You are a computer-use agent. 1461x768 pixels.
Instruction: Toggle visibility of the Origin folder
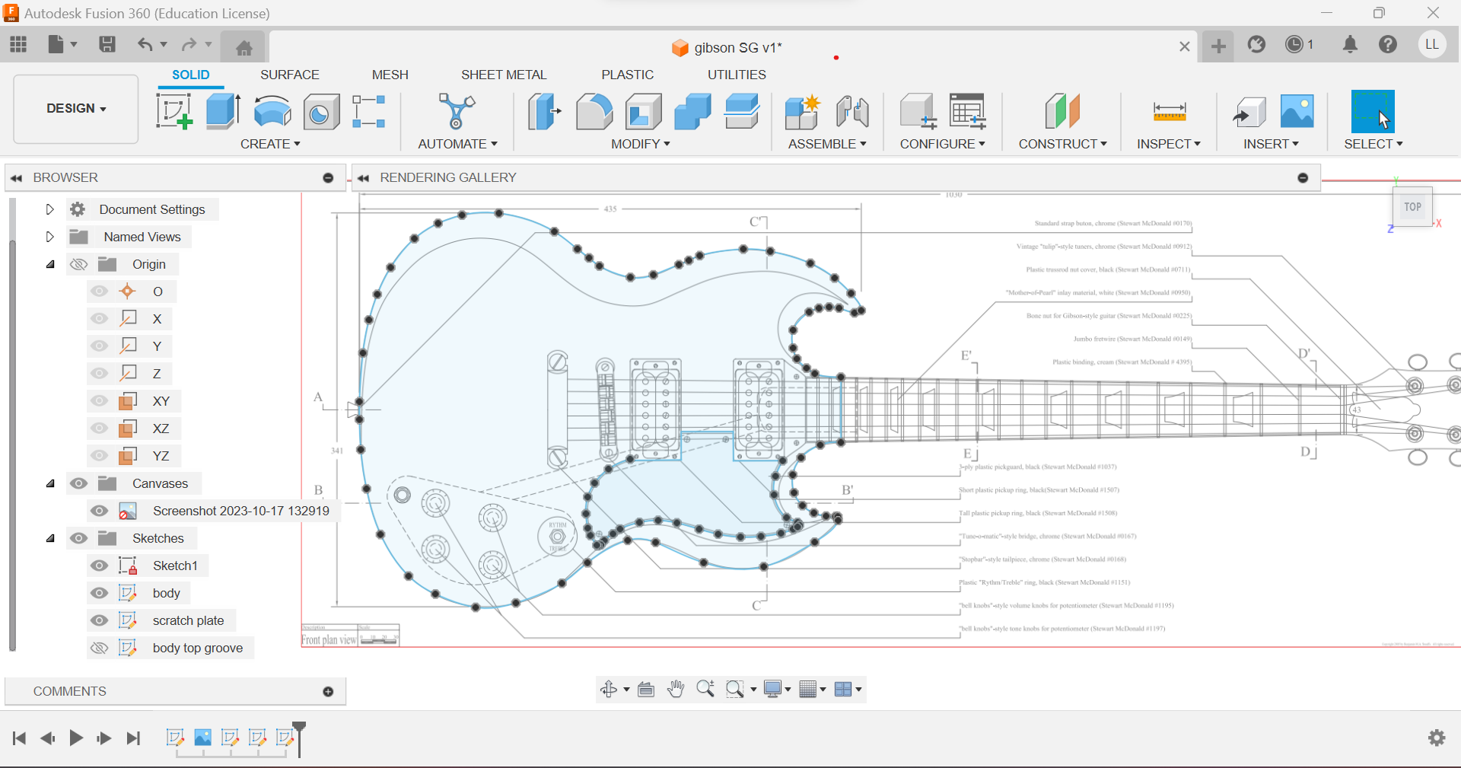78,264
